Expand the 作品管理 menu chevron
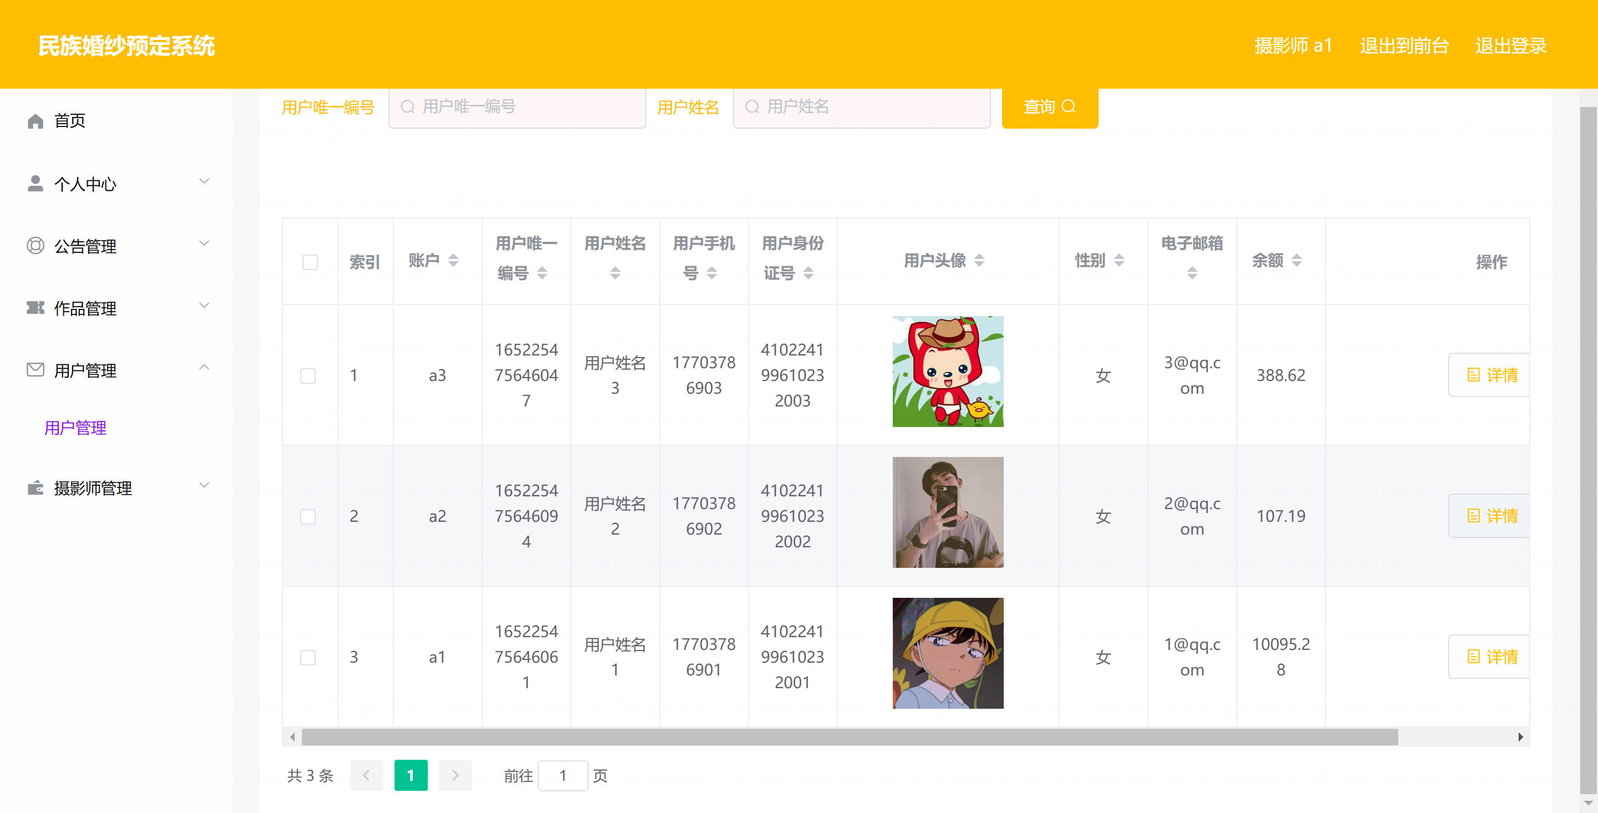 204,305
